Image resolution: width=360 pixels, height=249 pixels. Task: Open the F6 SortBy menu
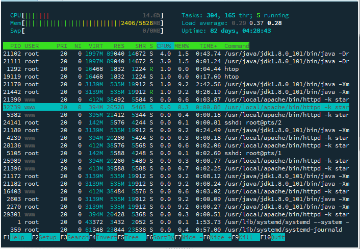coord(160,237)
